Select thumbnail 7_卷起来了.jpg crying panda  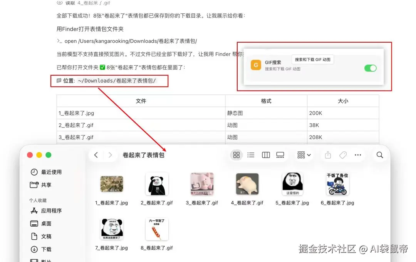(x=112, y=229)
